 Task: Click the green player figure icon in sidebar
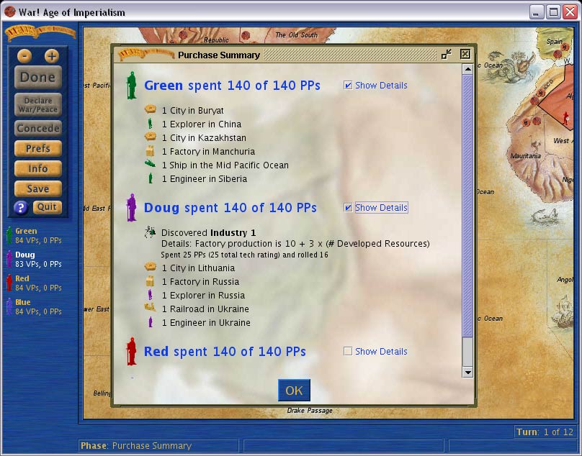coord(9,235)
